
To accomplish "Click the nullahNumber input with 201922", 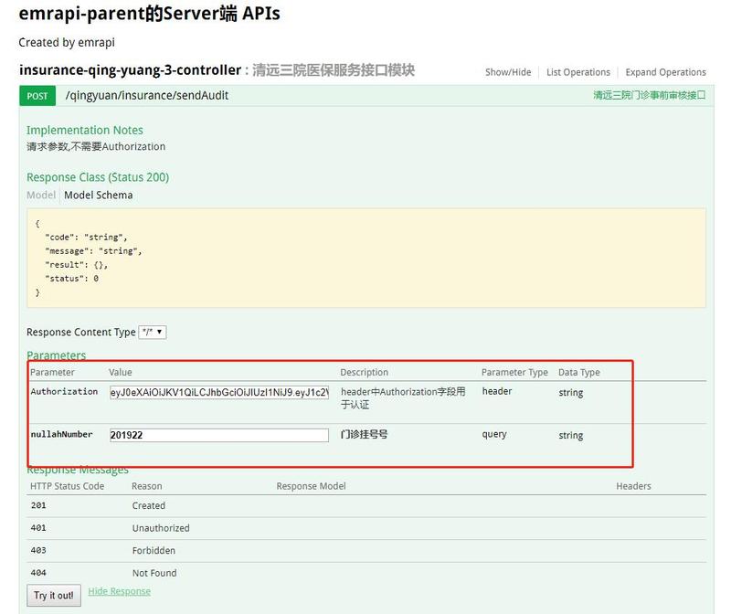I will [219, 435].
